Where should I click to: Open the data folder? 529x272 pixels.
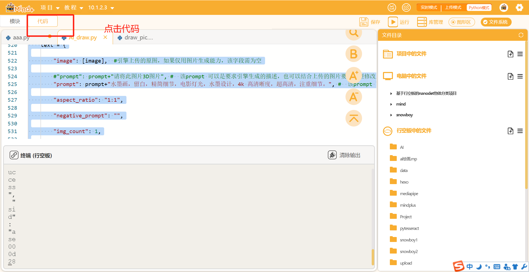(399, 170)
